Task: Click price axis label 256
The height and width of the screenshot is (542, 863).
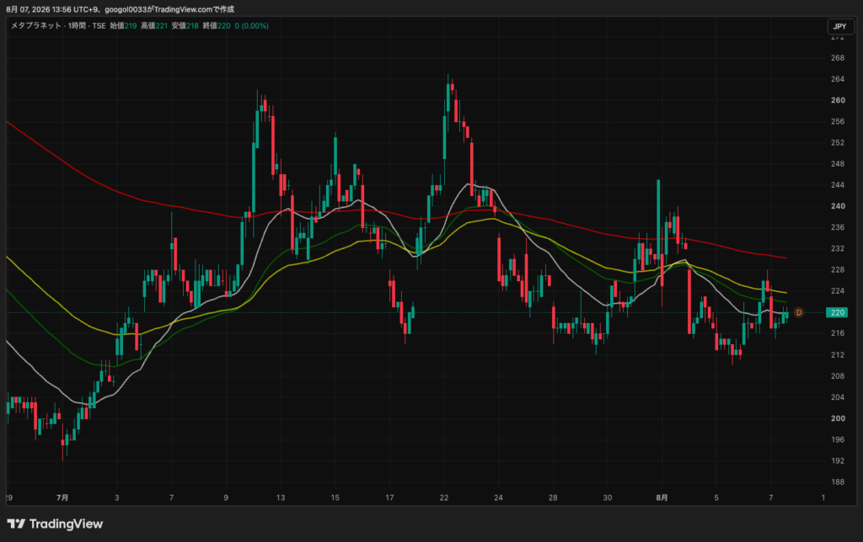Action: click(838, 121)
